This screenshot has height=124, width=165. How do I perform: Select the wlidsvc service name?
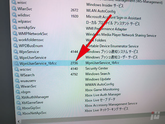[x=24, y=15]
